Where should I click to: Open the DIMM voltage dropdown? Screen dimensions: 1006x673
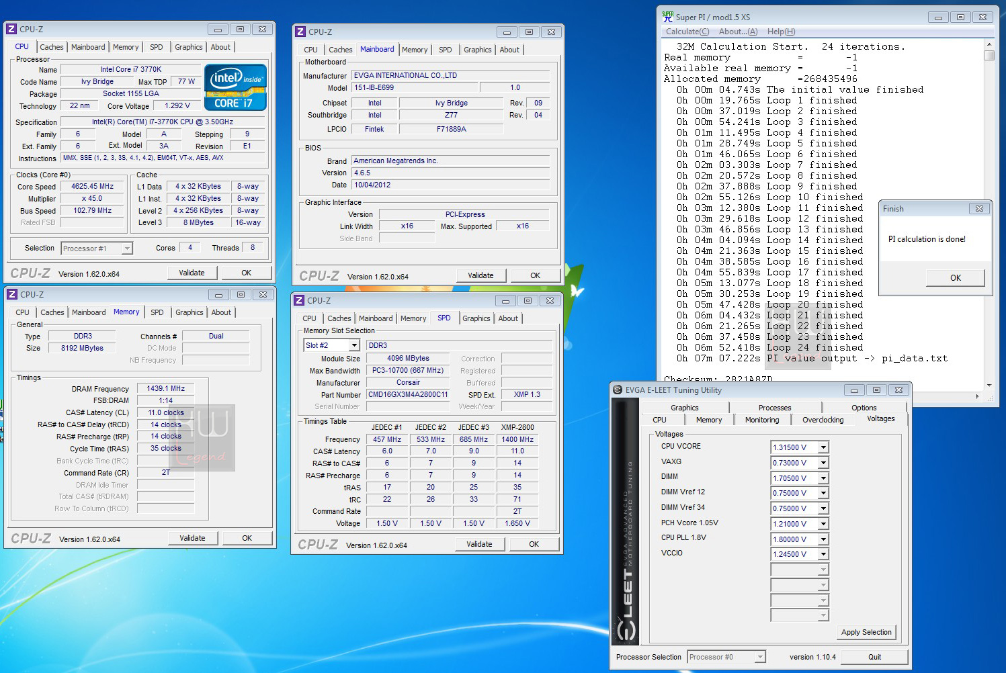pyautogui.click(x=823, y=478)
